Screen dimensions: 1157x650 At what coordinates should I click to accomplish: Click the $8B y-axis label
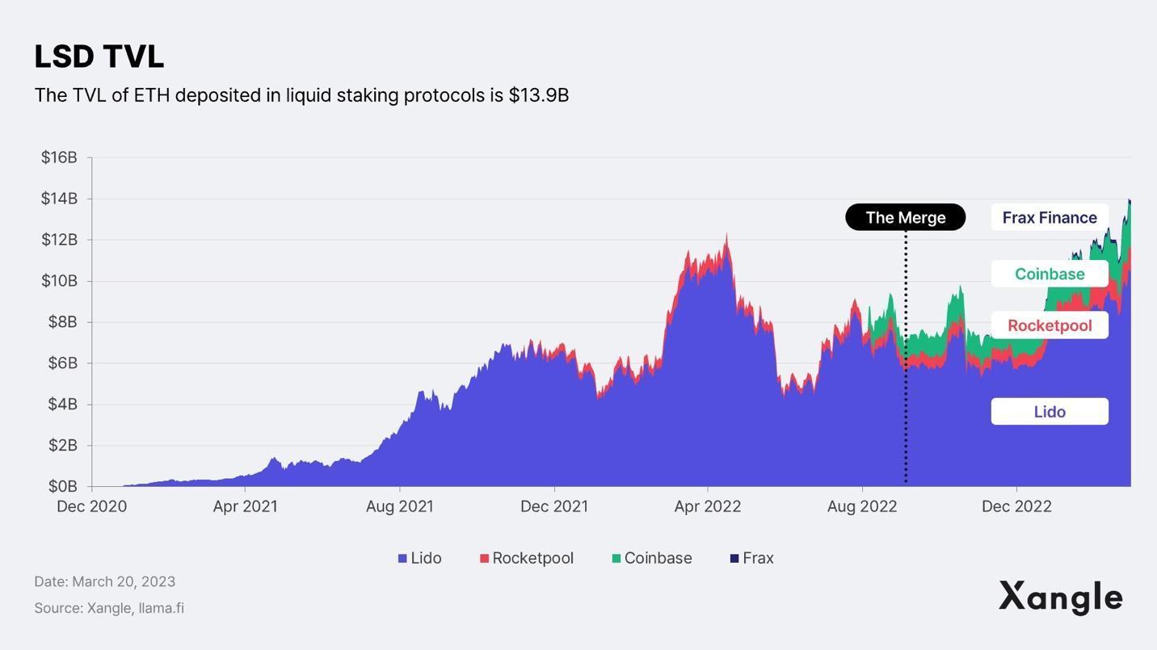click(x=62, y=322)
